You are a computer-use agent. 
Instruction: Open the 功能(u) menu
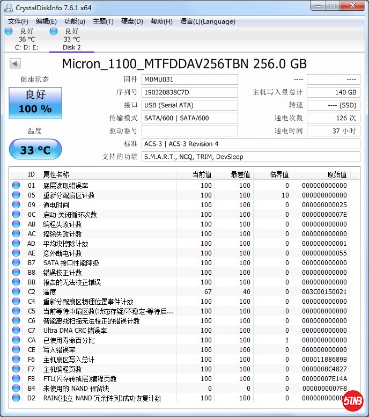(x=75, y=21)
